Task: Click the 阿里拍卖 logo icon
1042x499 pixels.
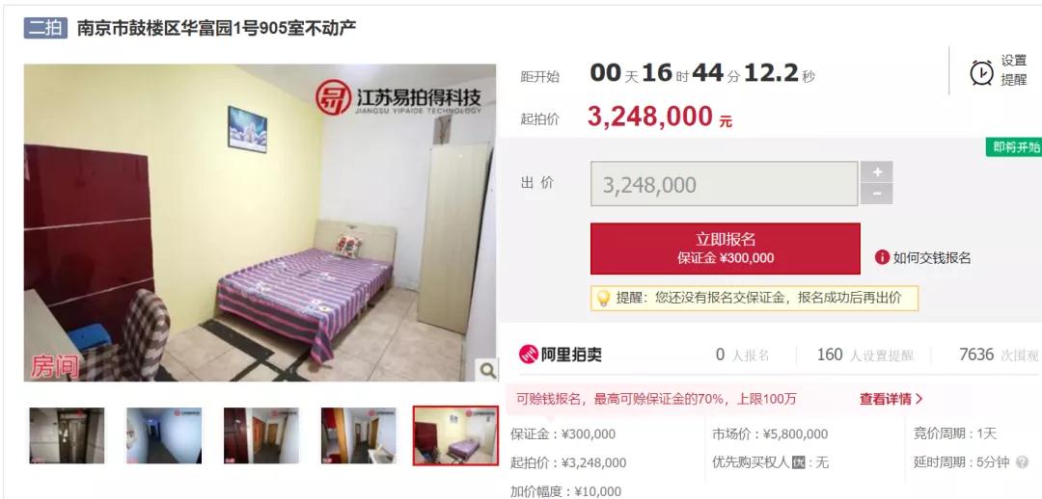Action: point(529,355)
